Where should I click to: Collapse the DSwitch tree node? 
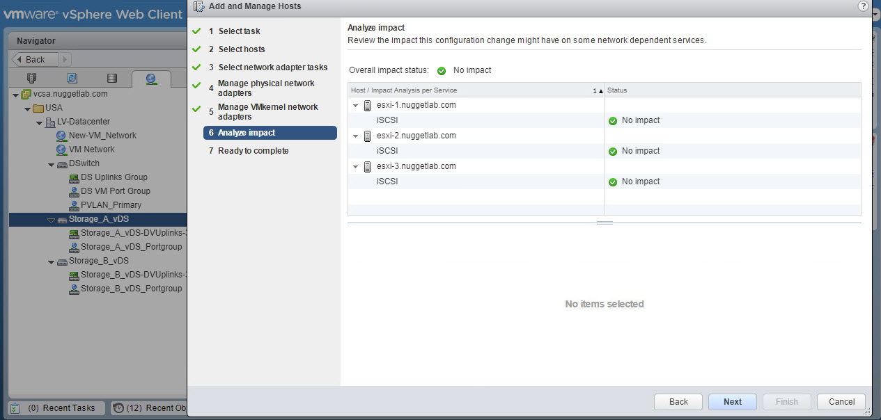(x=51, y=164)
